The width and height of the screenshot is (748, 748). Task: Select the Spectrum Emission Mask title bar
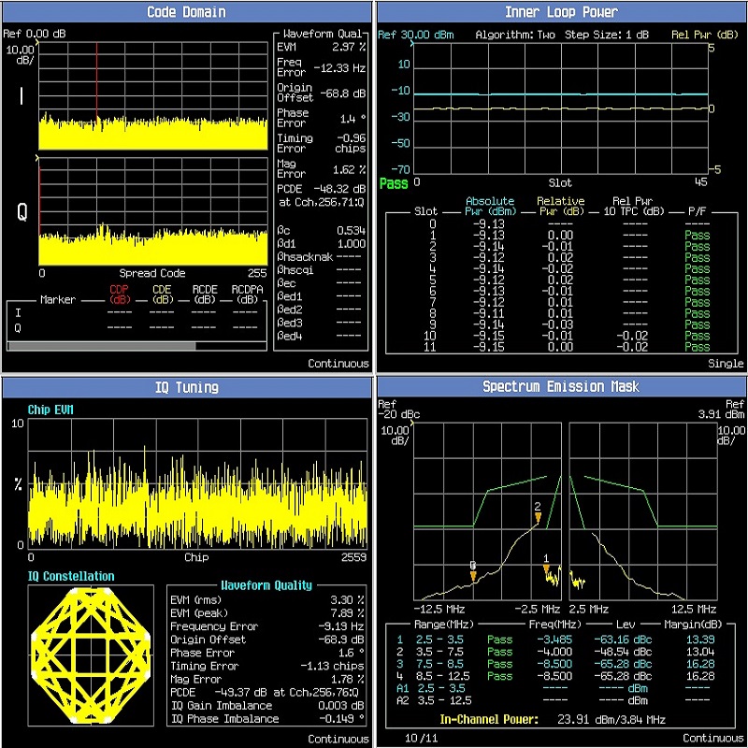tap(560, 386)
